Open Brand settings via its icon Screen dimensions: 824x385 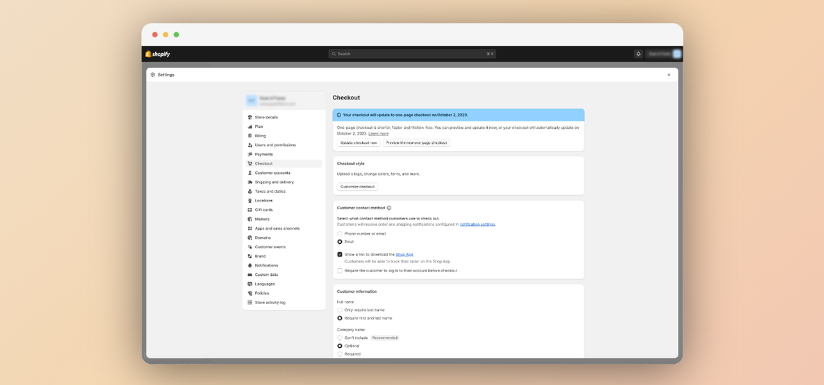250,256
